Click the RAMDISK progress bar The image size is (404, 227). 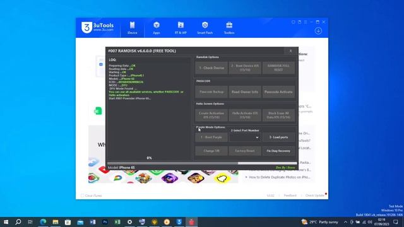click(x=202, y=163)
